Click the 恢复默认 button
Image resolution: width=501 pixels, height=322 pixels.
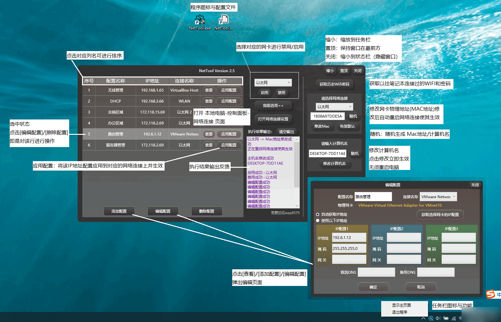347,126
